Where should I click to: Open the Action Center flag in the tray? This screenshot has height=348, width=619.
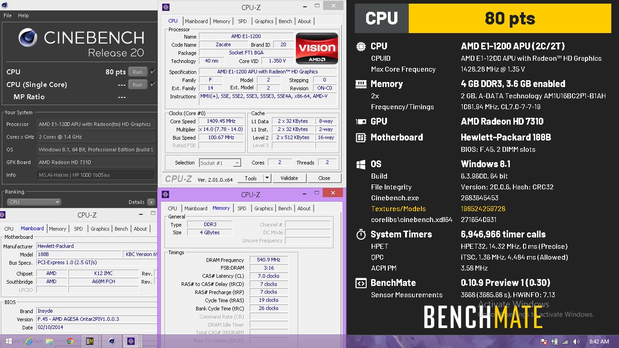pos(544,342)
